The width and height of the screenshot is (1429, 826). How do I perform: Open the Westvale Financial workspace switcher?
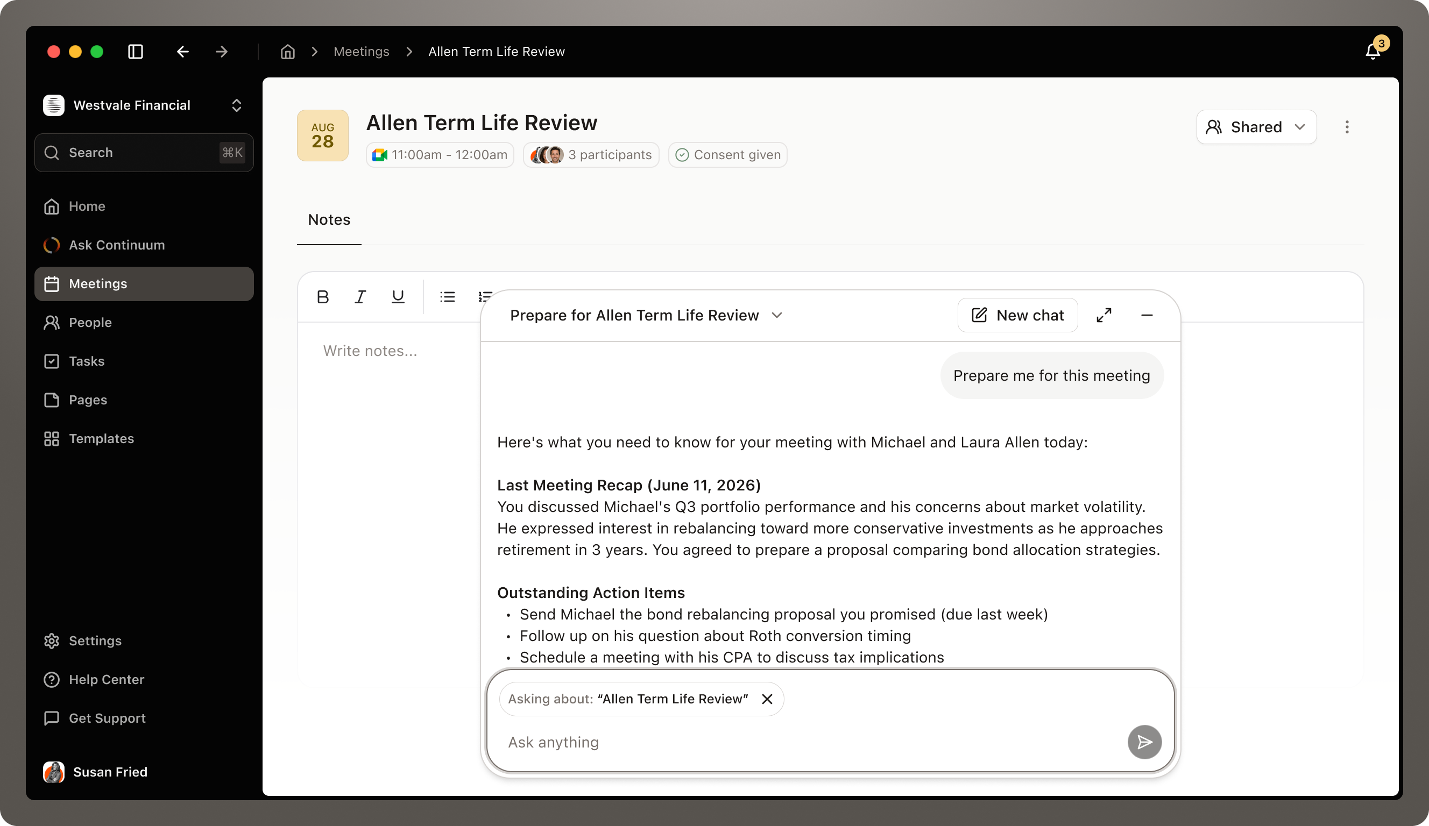[x=144, y=105]
